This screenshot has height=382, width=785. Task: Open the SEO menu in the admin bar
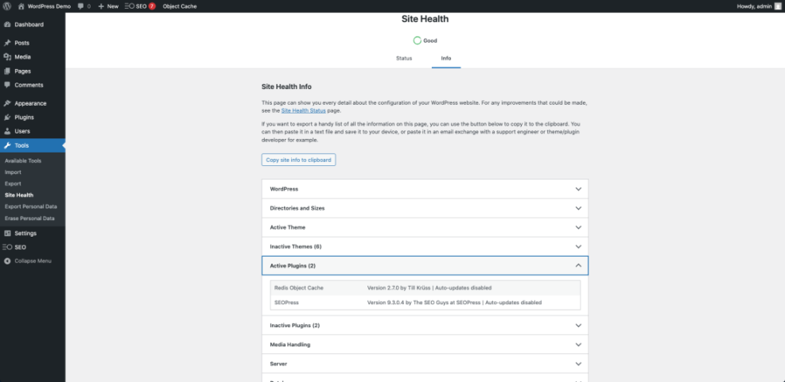[140, 6]
